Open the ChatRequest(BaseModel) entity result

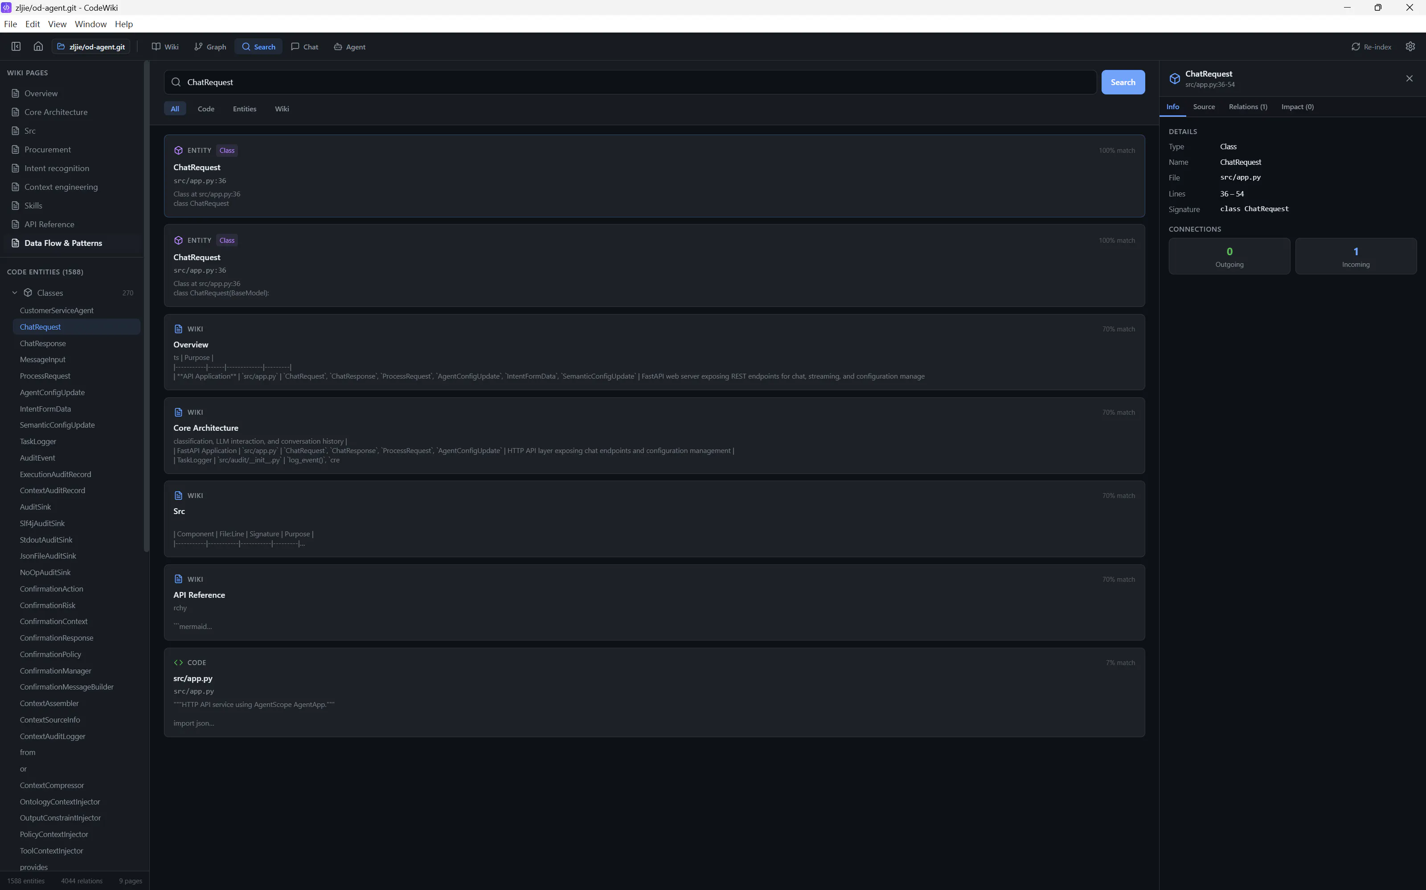pos(654,265)
